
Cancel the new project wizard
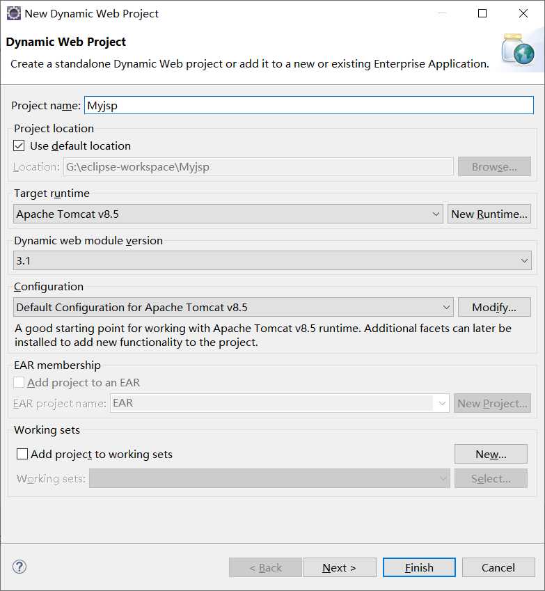point(498,567)
